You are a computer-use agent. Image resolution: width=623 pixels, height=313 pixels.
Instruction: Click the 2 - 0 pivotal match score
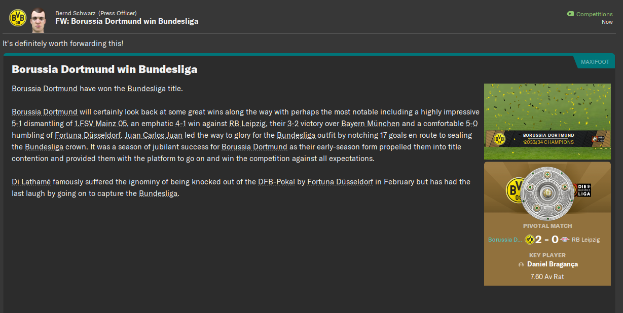pos(547,240)
